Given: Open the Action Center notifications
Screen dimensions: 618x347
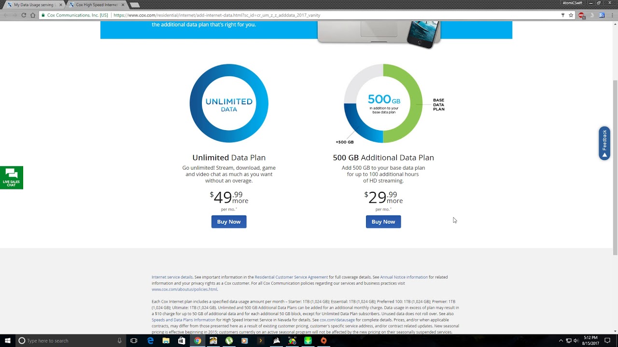Looking at the screenshot, I should click(x=607, y=341).
